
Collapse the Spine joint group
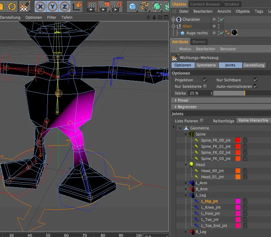pyautogui.click(x=186, y=134)
